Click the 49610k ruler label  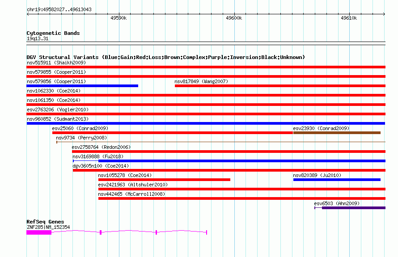tap(349, 18)
